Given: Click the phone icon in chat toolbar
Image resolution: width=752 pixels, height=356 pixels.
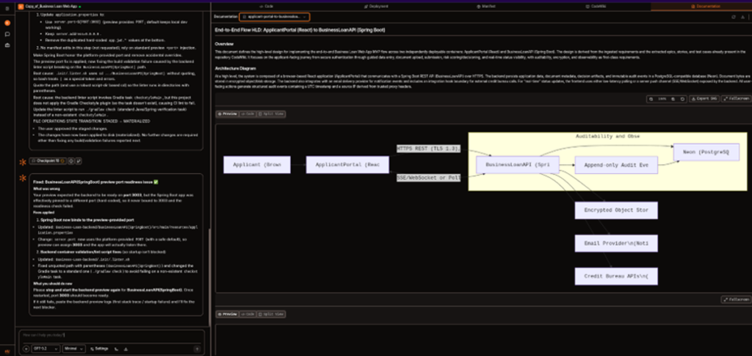Looking at the screenshot, I should (x=117, y=349).
